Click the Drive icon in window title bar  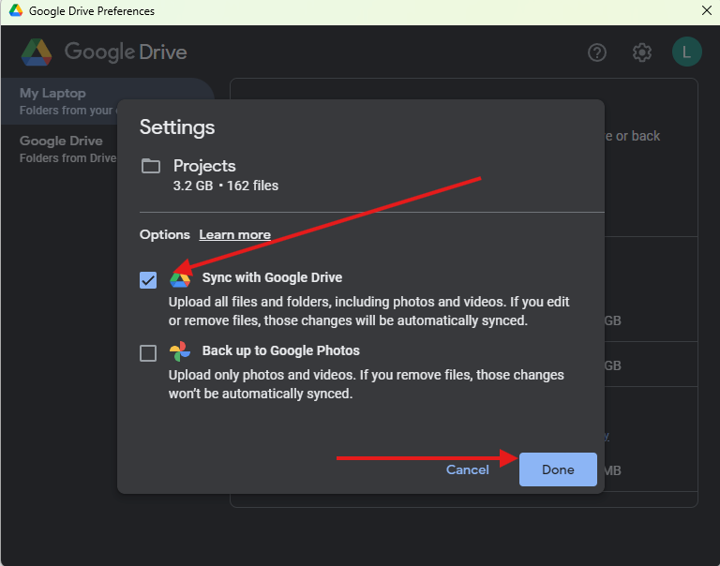(x=16, y=10)
